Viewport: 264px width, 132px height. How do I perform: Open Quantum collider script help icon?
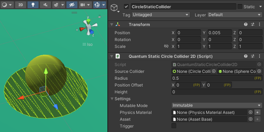246,56
